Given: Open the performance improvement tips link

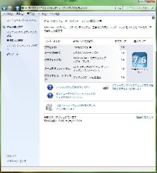Looking at the screenshot, I should 76,96.
